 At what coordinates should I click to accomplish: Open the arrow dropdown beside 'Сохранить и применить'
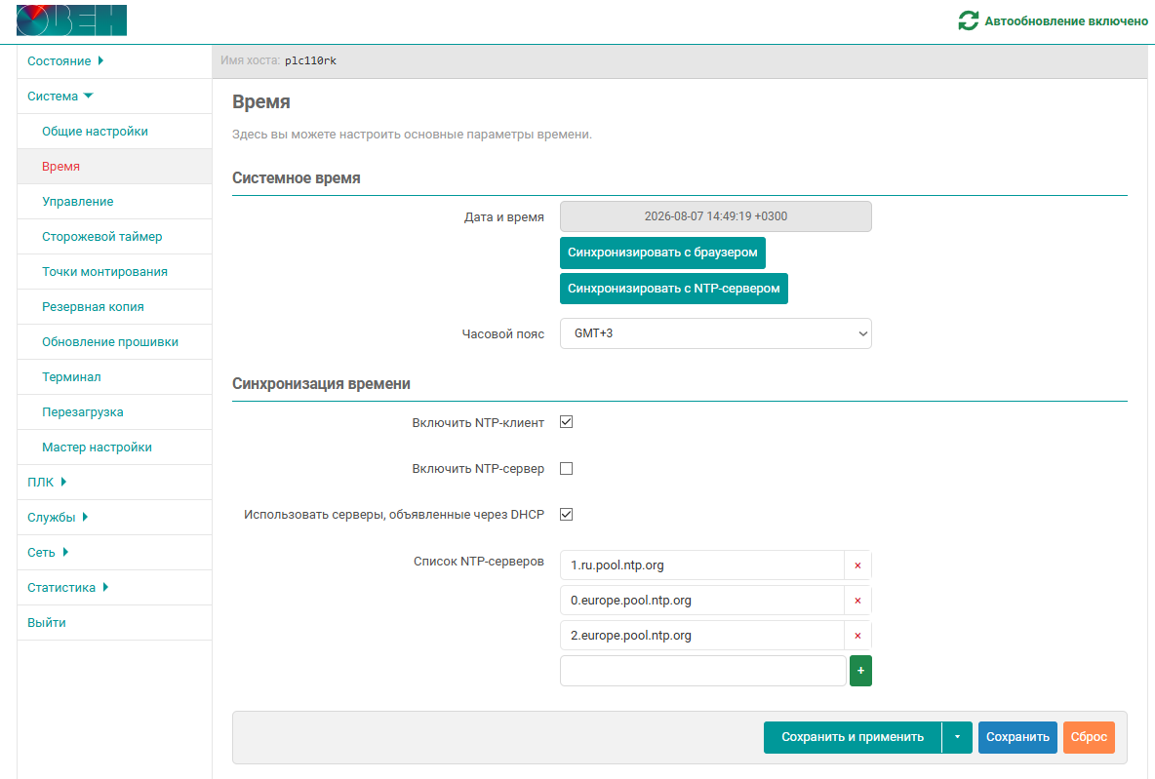click(x=957, y=737)
